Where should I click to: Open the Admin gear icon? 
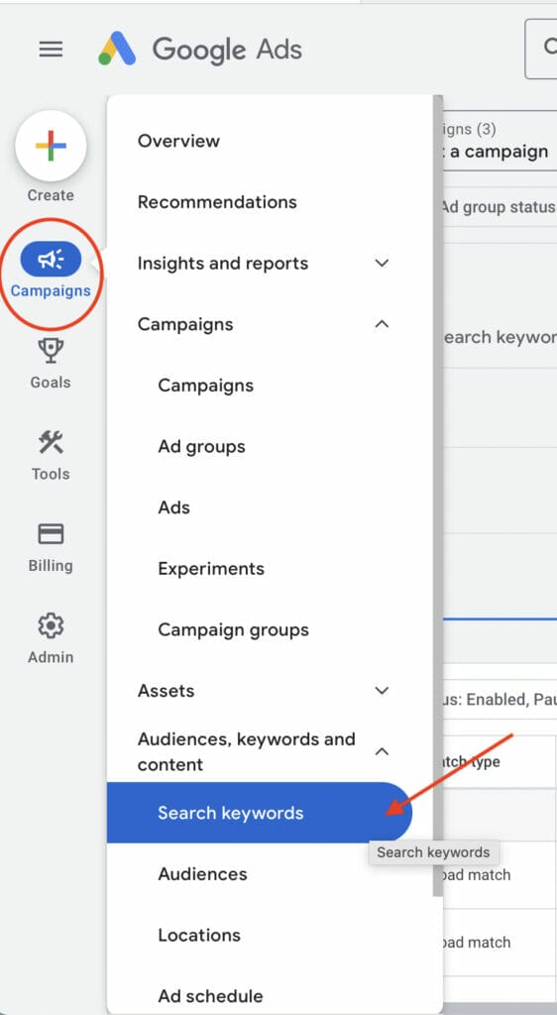coord(51,626)
